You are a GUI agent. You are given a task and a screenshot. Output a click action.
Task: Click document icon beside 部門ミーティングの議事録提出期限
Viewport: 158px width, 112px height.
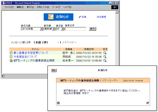[x=11, y=60]
